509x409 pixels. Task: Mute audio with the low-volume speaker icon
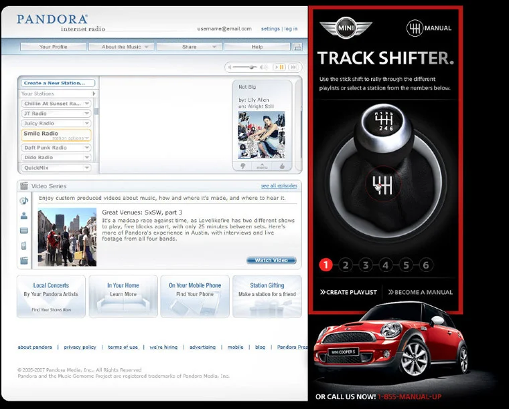click(230, 67)
